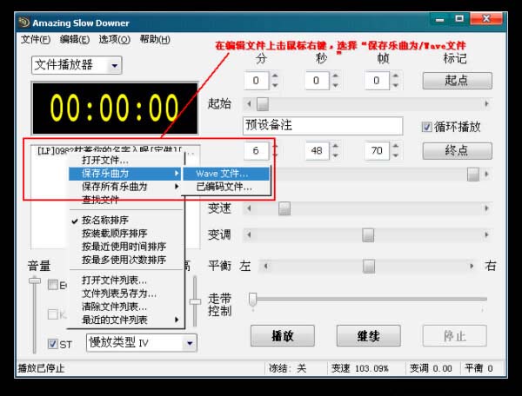Increase the end 帧 value stepper
The image size is (522, 396).
(396, 147)
